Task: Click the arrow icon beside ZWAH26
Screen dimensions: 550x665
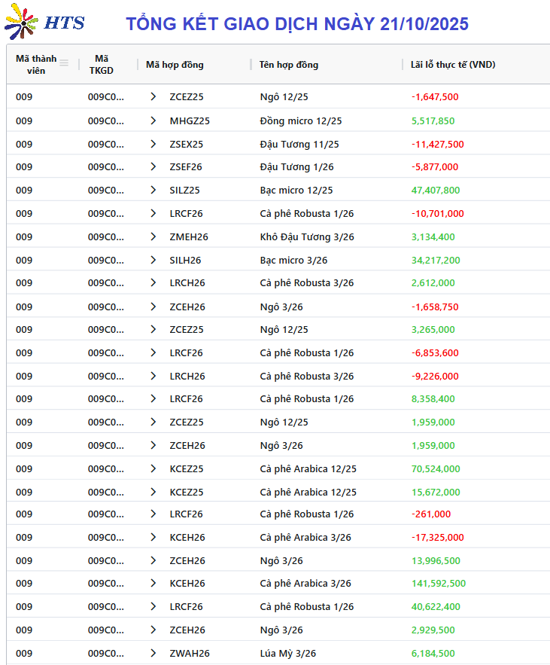Action: point(153,653)
